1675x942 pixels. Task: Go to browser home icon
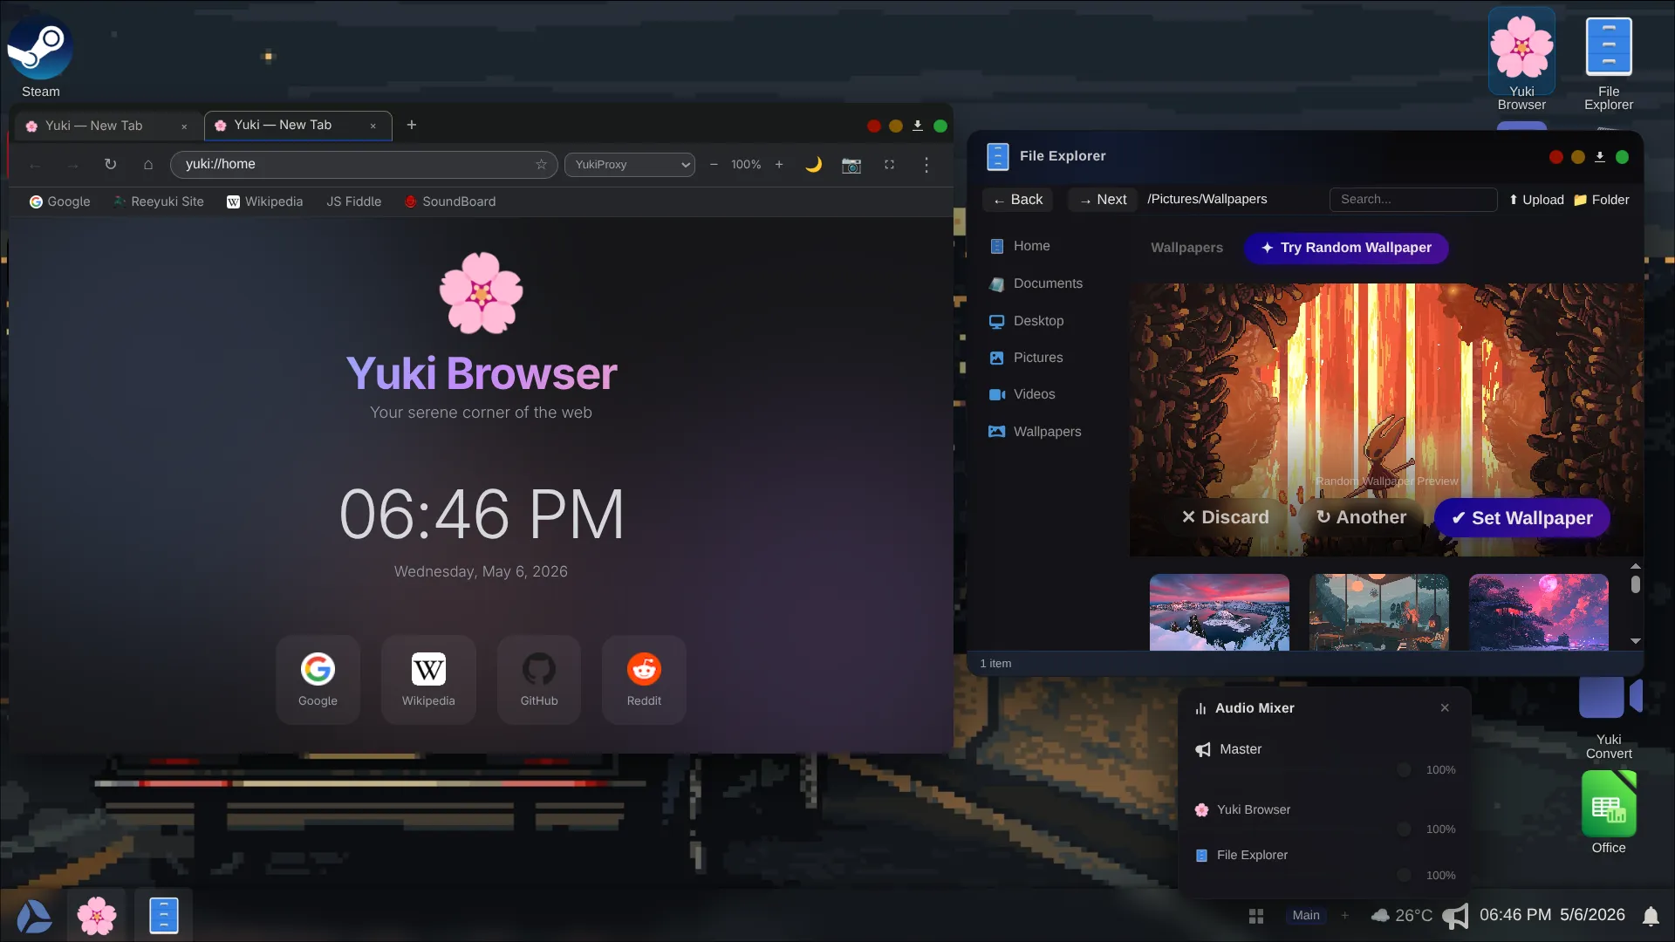(x=148, y=164)
